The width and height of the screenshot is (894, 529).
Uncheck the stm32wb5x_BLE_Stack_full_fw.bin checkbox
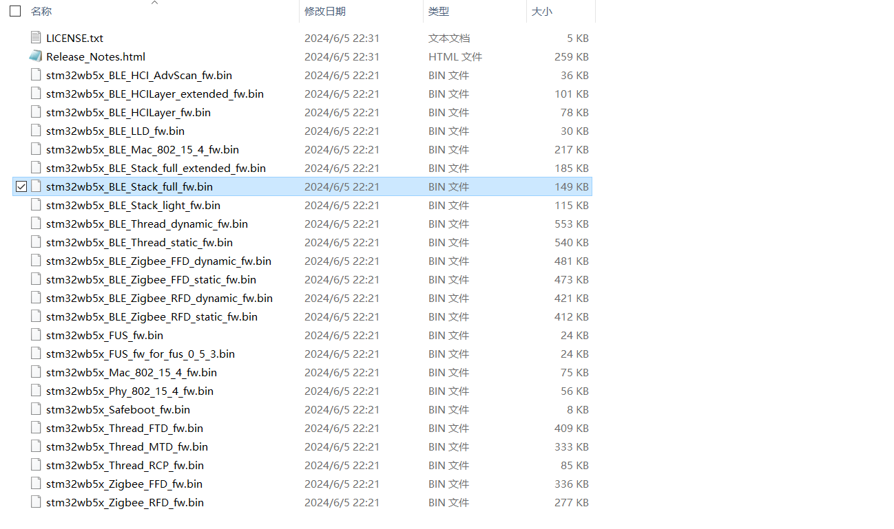[21, 186]
